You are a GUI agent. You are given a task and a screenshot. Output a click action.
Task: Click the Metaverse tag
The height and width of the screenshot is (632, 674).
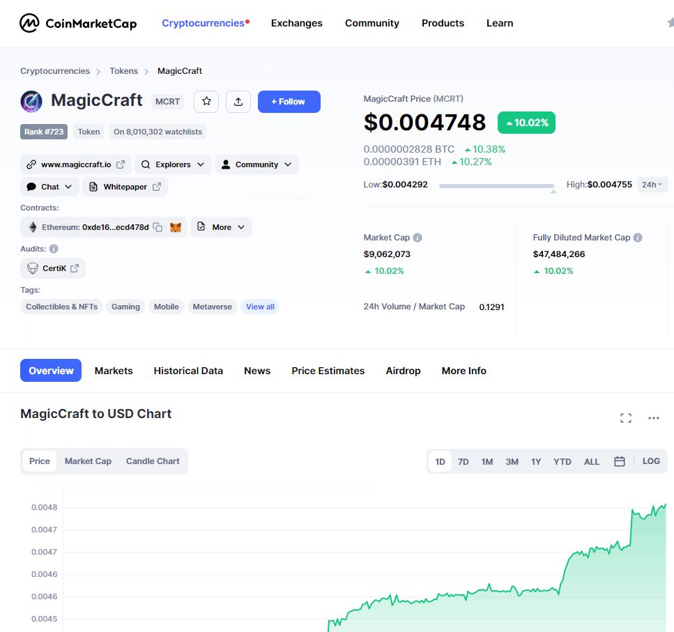click(213, 307)
